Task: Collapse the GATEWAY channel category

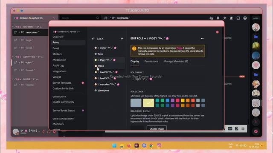Action: pyautogui.click(x=27, y=27)
